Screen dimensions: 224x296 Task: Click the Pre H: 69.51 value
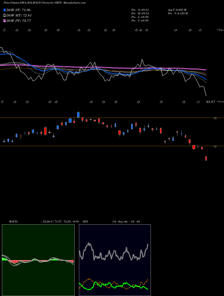point(140,13)
